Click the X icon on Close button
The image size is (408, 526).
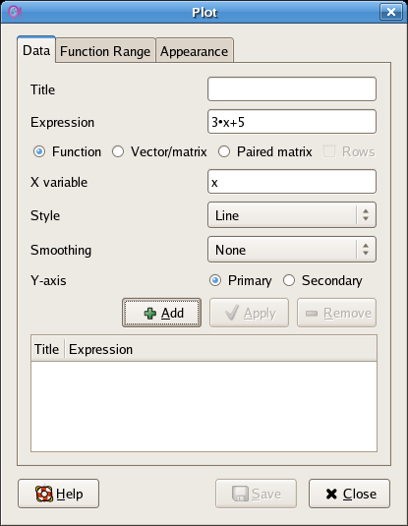331,494
